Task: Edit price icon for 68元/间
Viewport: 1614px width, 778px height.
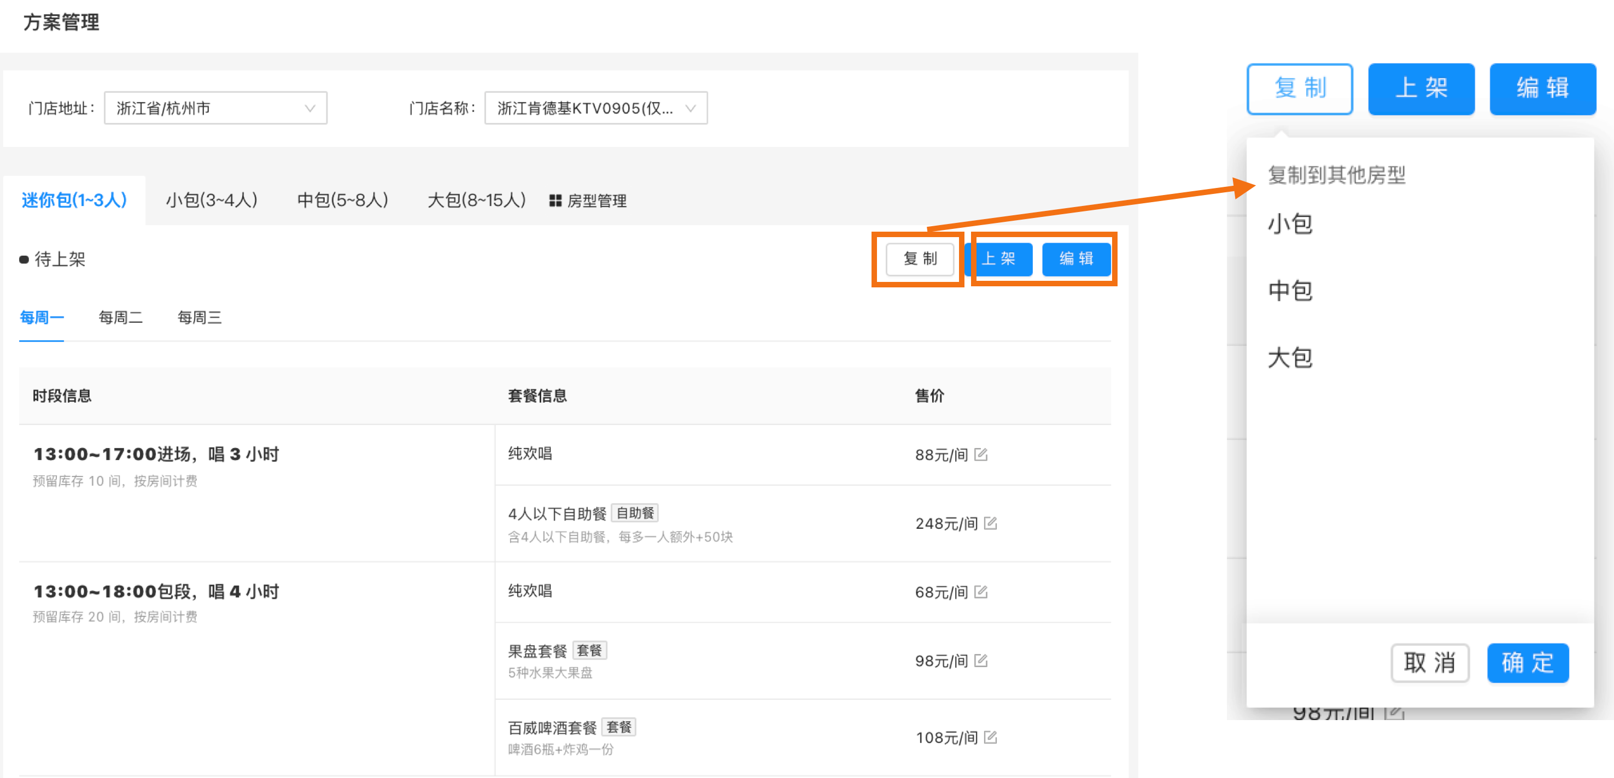Action: [x=980, y=592]
